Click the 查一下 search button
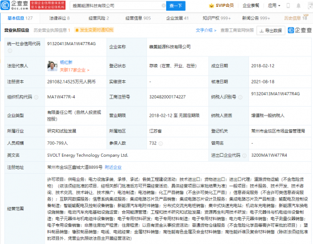Image resolution: width=313 pixels, height=244 pixels. (x=176, y=6)
